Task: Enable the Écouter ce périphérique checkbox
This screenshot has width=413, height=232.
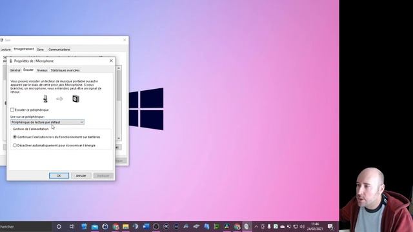Action: click(12, 110)
